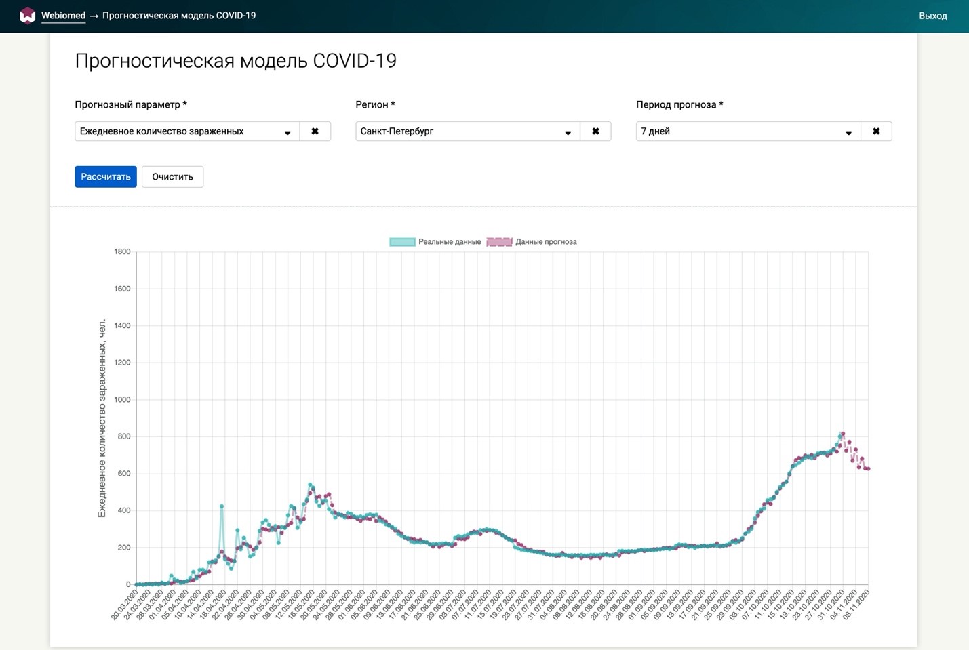Click the pink Данные прогноза legend swatch
The image size is (969, 650).
pyautogui.click(x=500, y=242)
